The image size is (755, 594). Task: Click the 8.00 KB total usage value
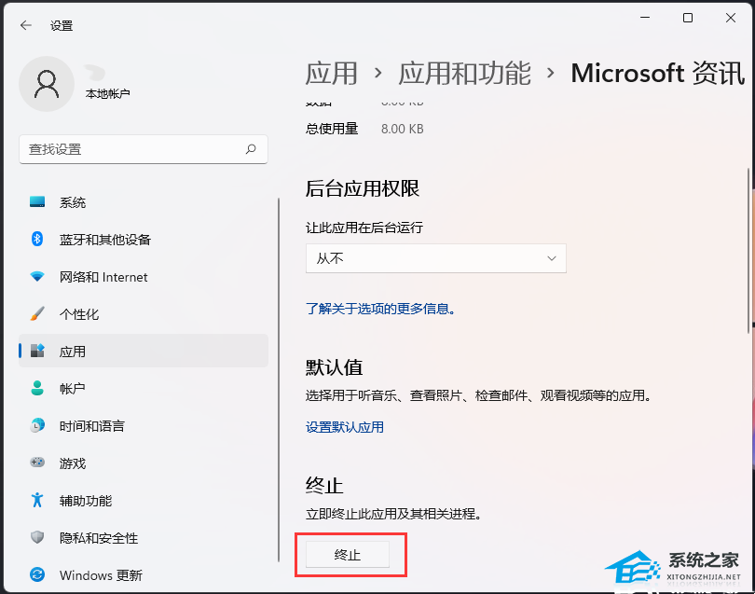(x=402, y=129)
